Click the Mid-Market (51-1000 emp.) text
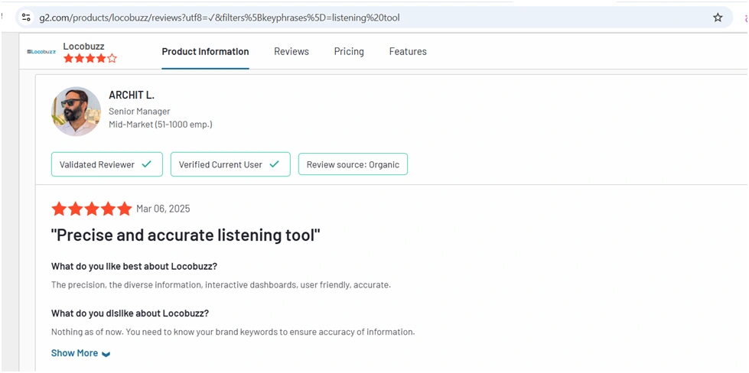Viewport: 749px width, 373px height. point(161,125)
